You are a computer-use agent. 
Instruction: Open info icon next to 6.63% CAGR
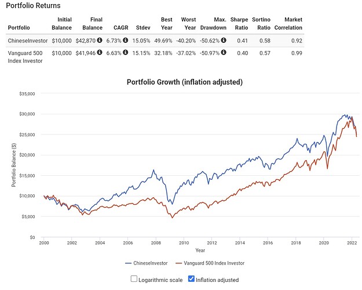coord(125,52)
